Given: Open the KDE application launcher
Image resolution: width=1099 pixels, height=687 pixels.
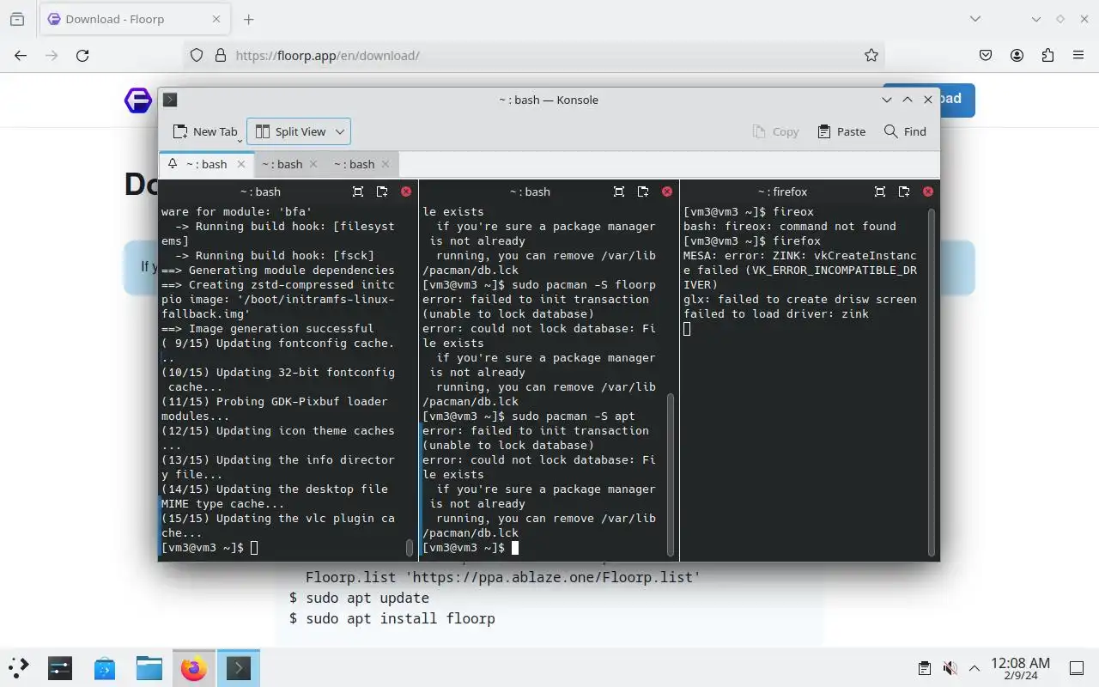Looking at the screenshot, I should point(19,667).
